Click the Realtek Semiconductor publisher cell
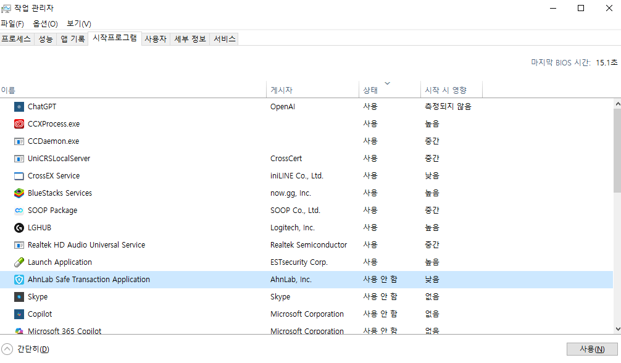The height and width of the screenshot is (363, 621). point(309,245)
